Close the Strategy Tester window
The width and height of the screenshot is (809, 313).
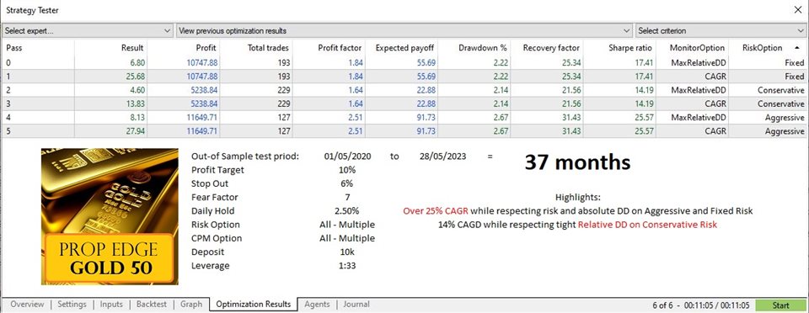point(799,10)
